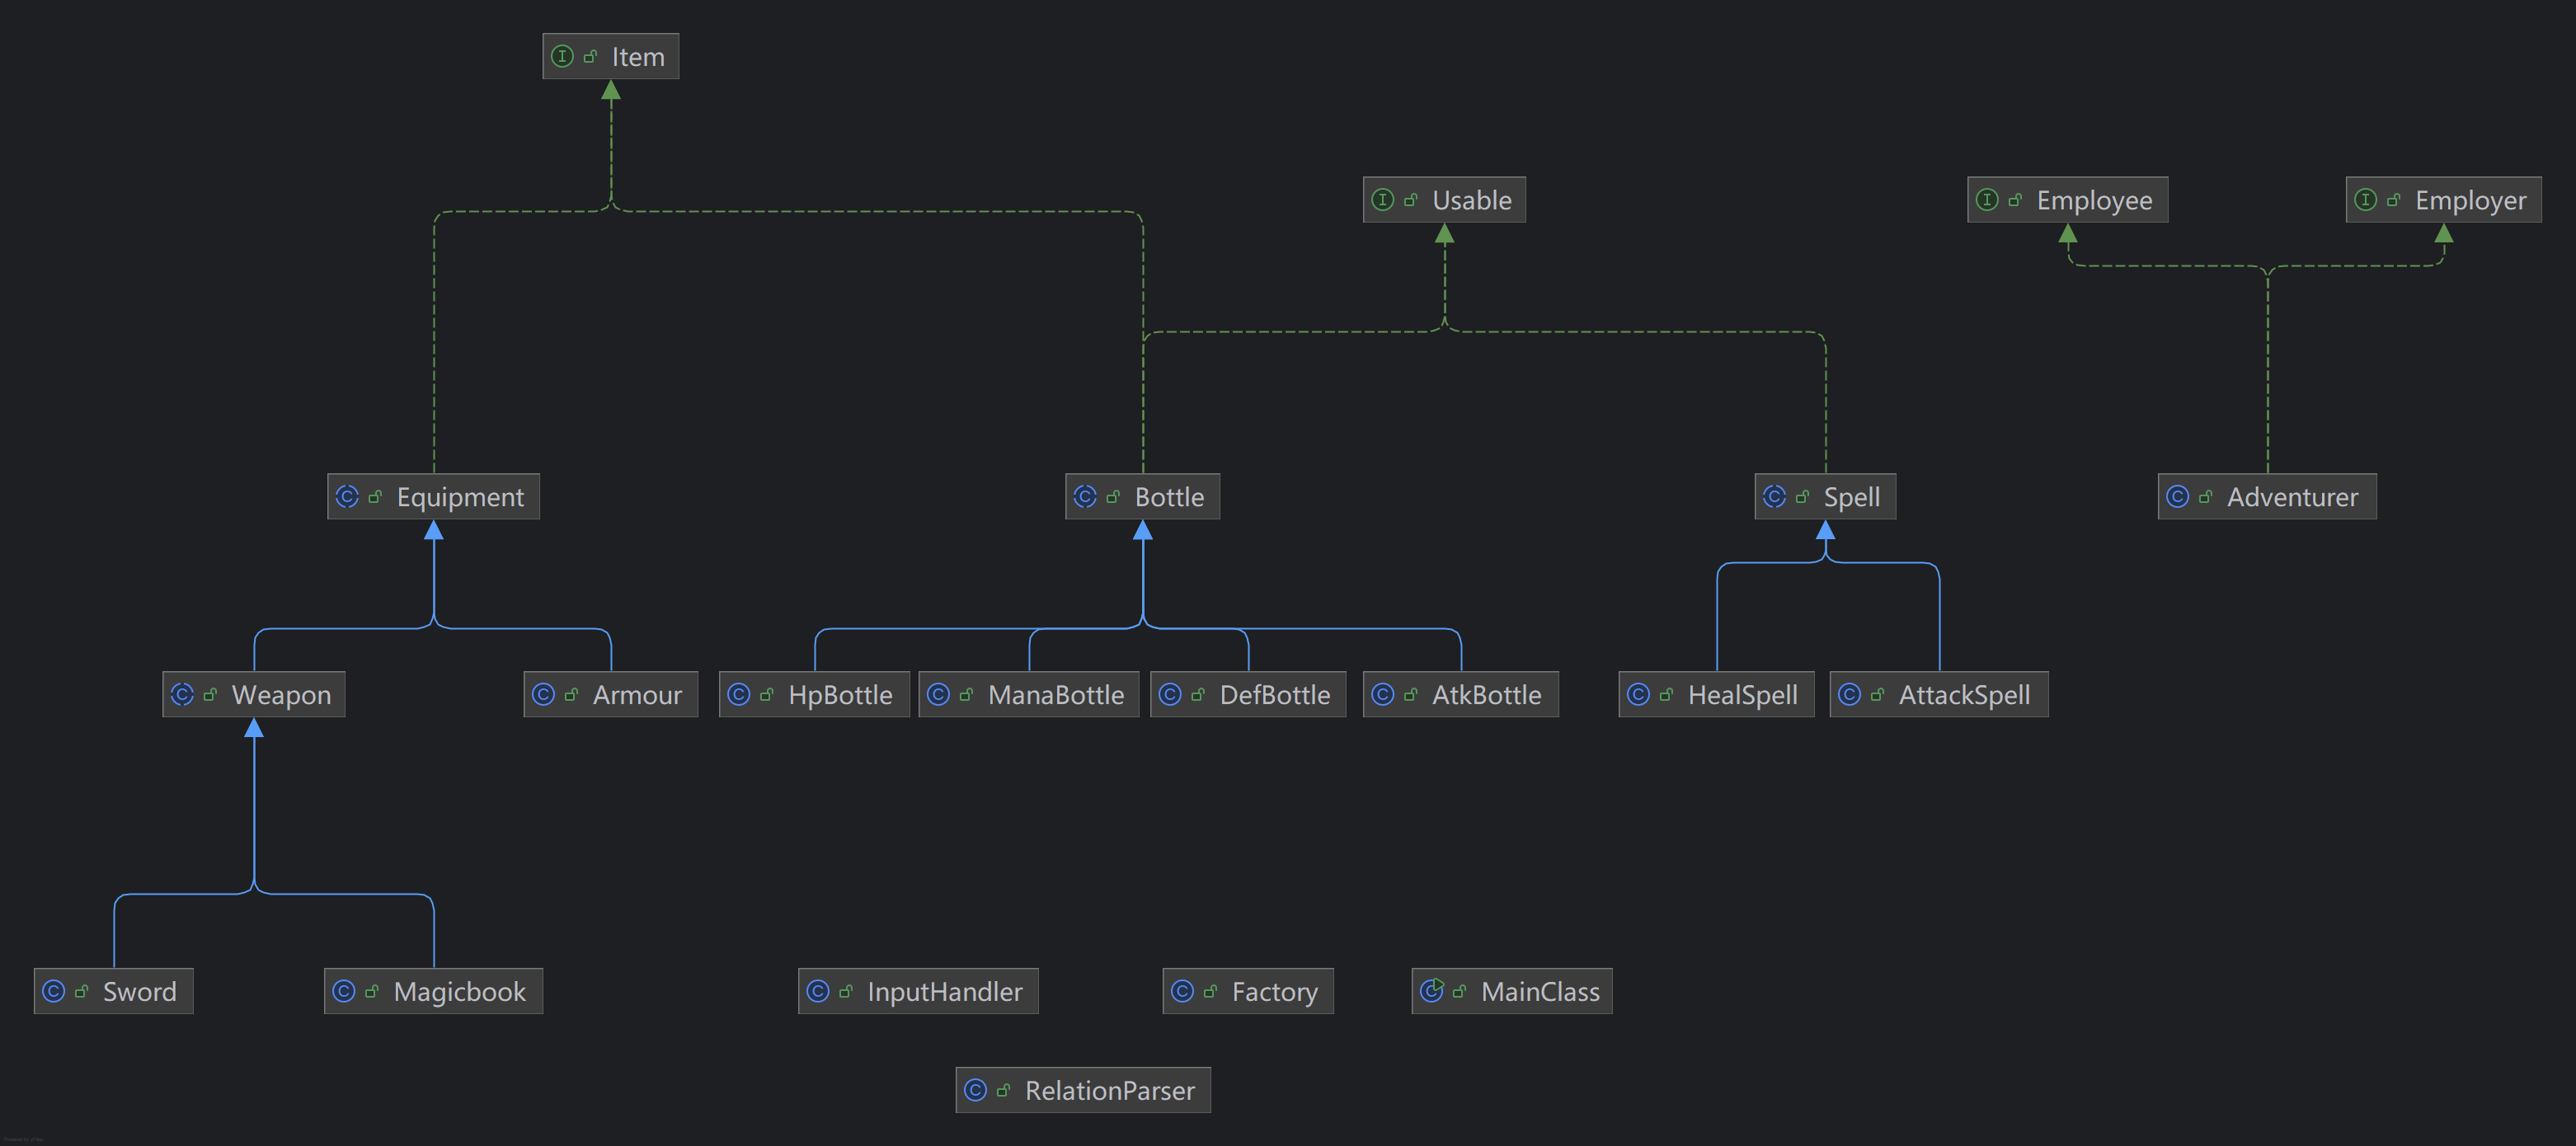Select the HpBottle class node
Viewport: 2576px width, 1146px height.
[x=814, y=694]
